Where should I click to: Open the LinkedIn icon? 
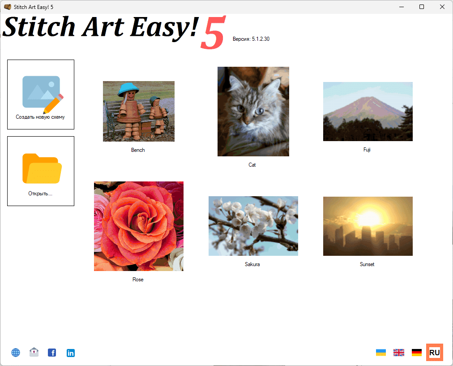70,353
